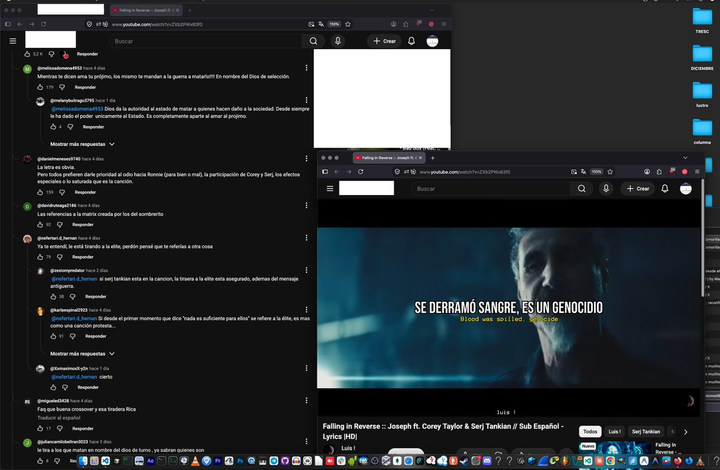This screenshot has width=720, height=470.
Task: Open browser application menu in front window
Action: [x=697, y=172]
